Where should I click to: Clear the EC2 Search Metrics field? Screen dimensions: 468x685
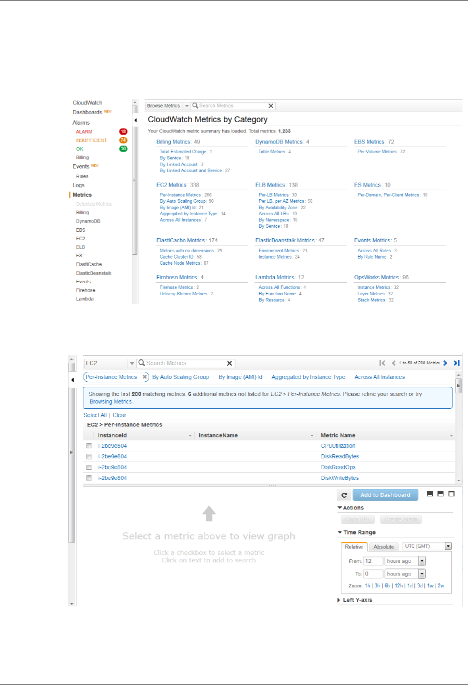coord(229,363)
